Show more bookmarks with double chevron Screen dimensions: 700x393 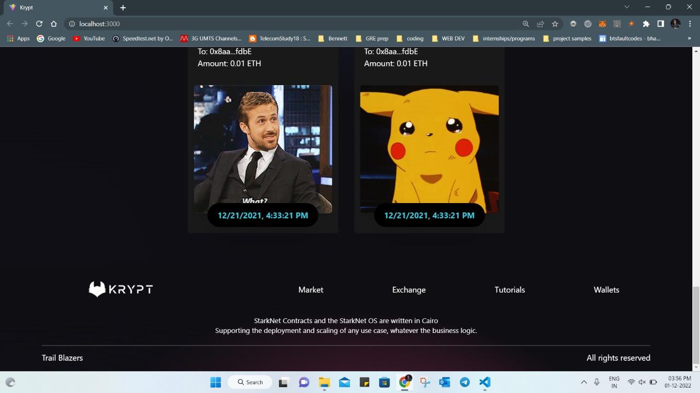click(x=689, y=39)
